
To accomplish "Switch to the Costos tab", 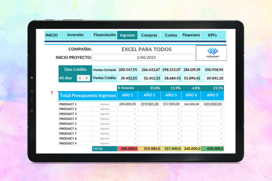I will (x=171, y=35).
